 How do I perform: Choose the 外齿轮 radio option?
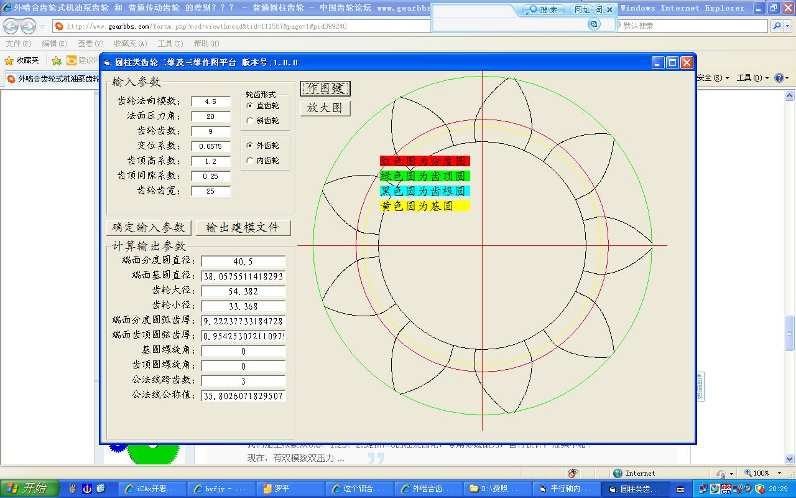(262, 146)
